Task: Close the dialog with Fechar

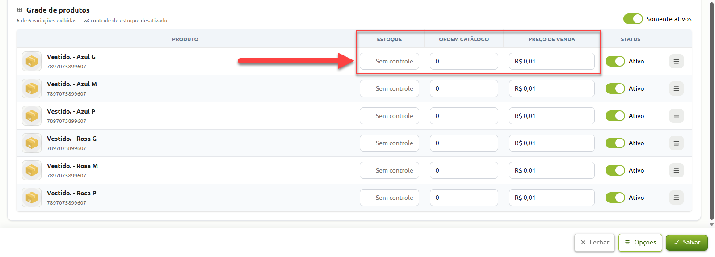Action: tap(594, 242)
